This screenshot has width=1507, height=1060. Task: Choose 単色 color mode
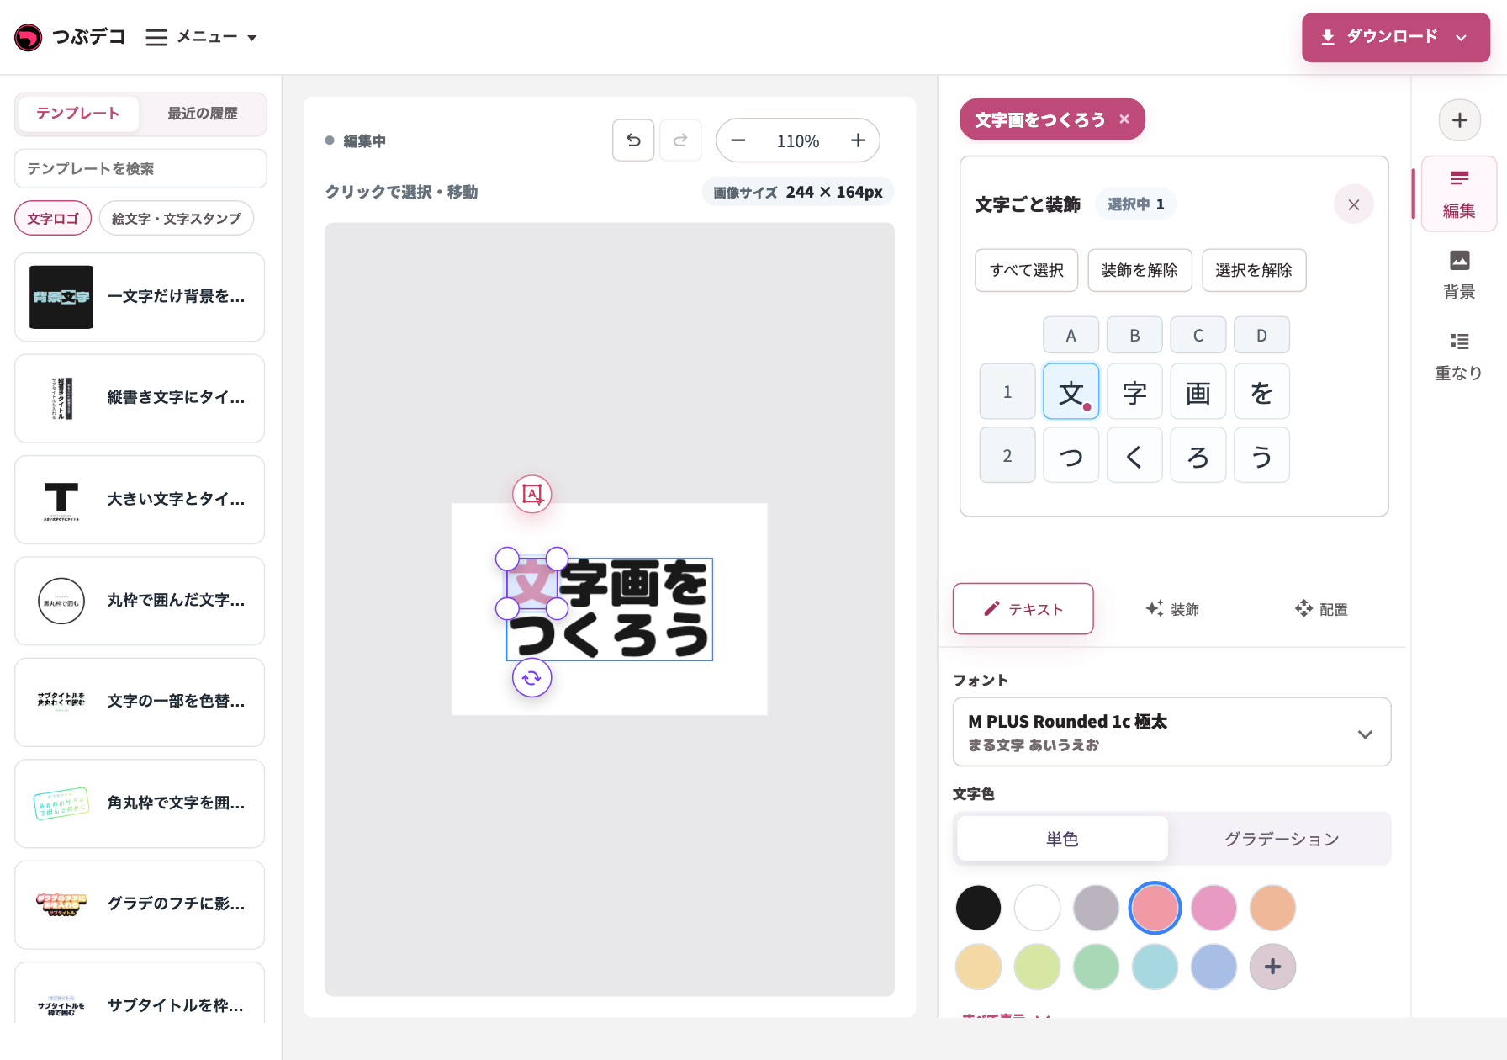[x=1062, y=839]
